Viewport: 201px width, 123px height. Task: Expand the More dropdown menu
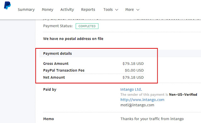[x=132, y=10]
